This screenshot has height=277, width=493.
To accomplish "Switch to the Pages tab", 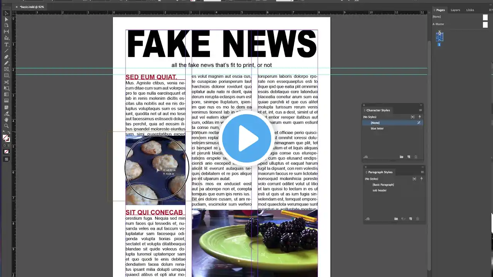I will (x=441, y=10).
